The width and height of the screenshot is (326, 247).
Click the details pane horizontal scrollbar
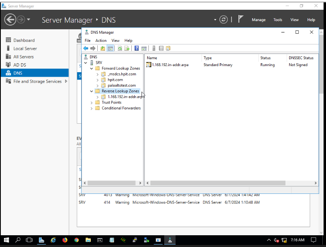[x=218, y=183]
